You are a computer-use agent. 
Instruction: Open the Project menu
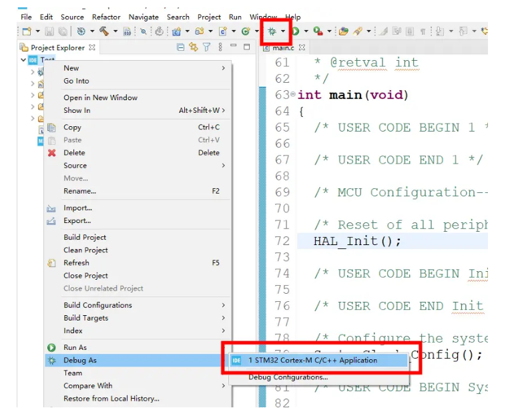[209, 17]
